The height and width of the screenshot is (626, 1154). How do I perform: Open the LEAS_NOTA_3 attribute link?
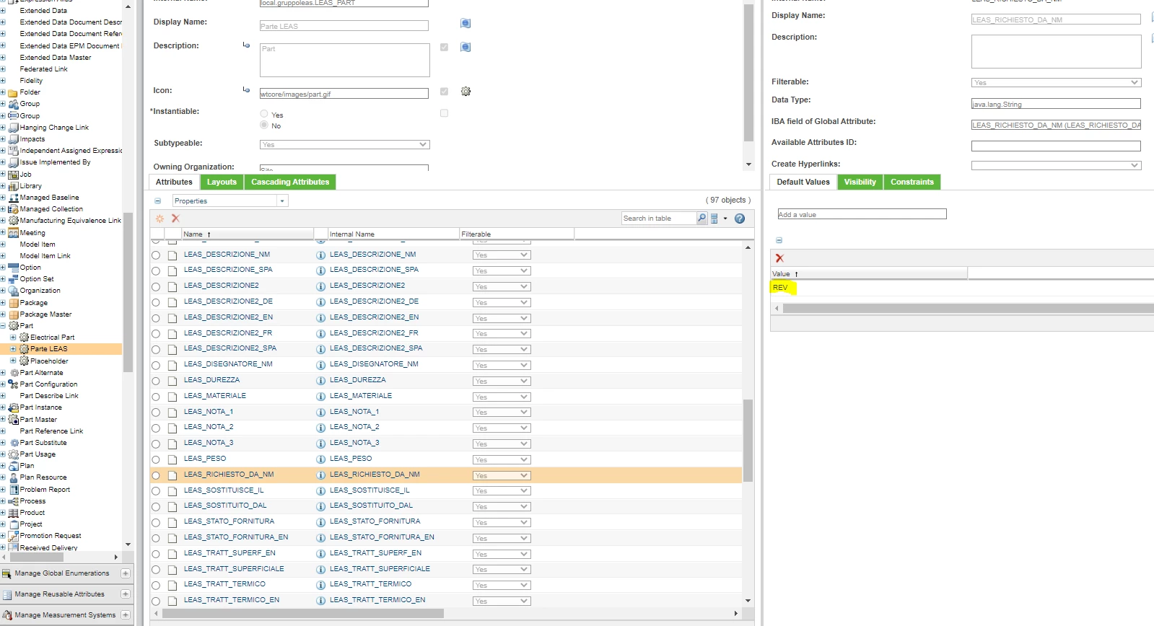209,443
